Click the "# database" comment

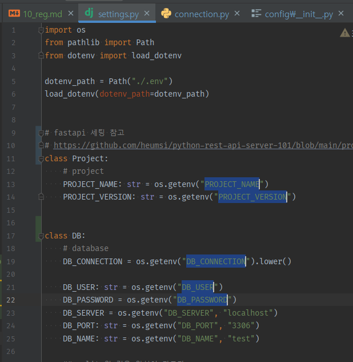tap(86, 248)
